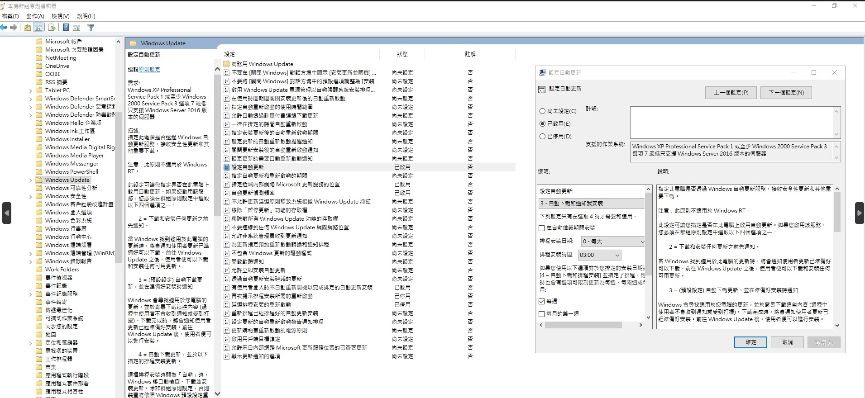
Task: Open the 排程安裝日期 dropdown
Action: [x=612, y=242]
